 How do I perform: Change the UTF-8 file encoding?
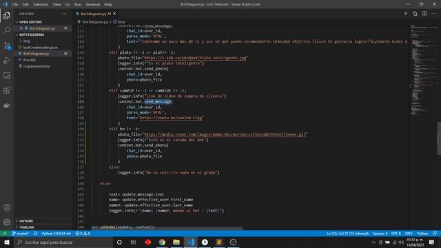coord(396,234)
